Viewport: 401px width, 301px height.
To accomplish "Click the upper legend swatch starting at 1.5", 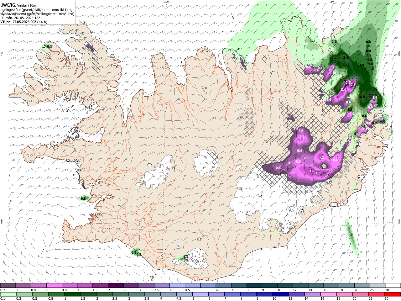I will (x=100, y=286).
